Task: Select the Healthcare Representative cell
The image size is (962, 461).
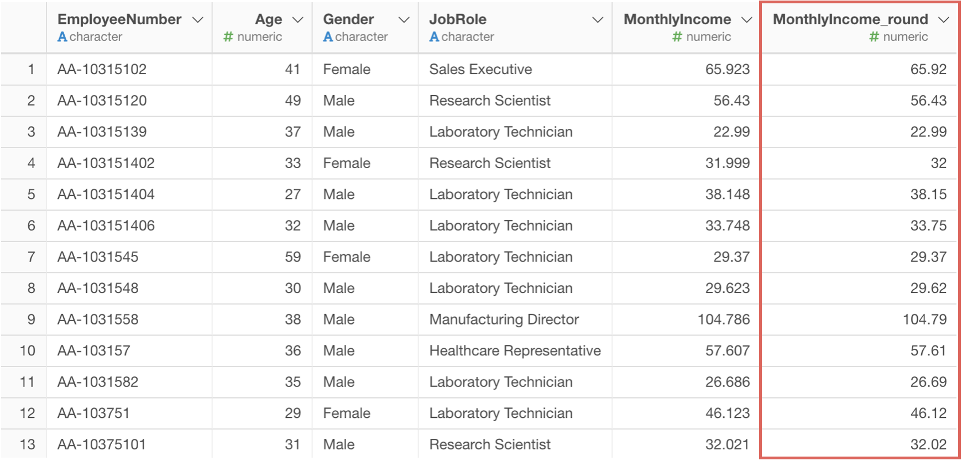Action: tap(515, 351)
